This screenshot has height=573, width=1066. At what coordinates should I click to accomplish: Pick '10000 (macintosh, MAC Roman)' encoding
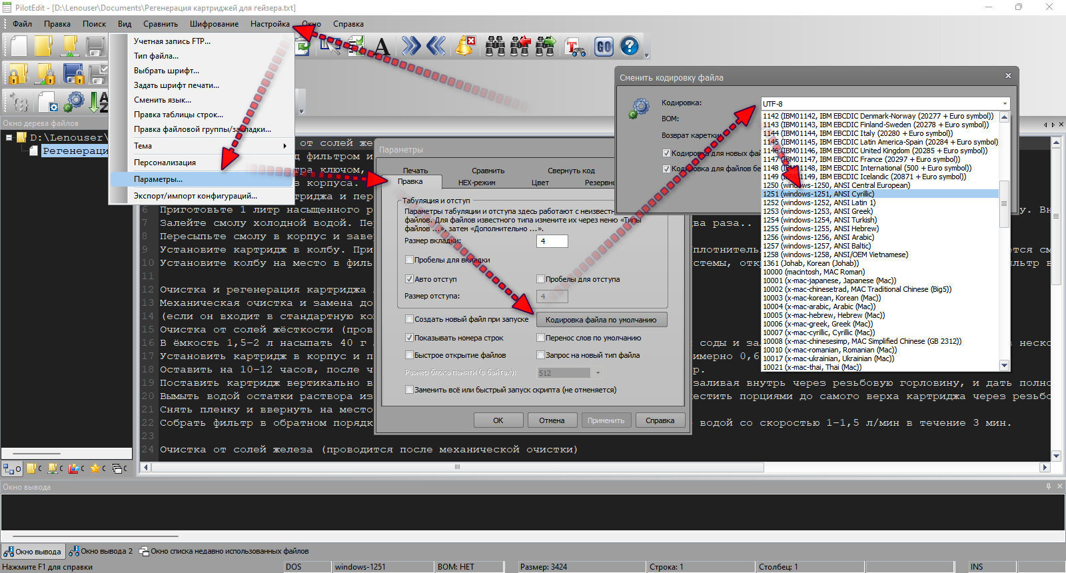click(879, 272)
